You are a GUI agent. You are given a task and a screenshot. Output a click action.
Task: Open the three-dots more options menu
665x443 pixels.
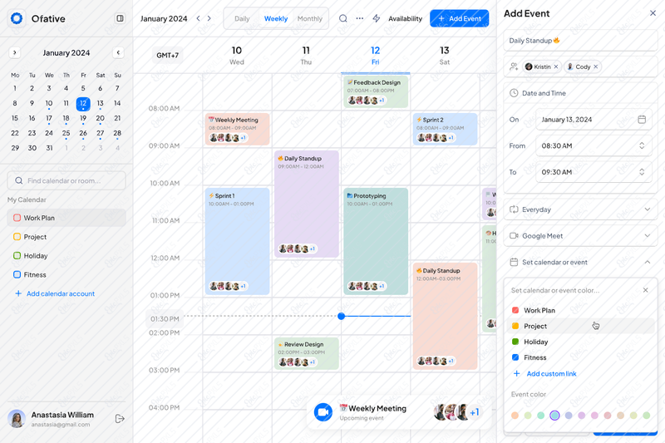pos(360,18)
